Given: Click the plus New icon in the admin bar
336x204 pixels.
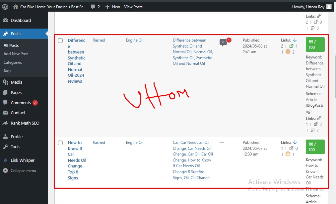Looking at the screenshot, I should pyautogui.click(x=107, y=7).
